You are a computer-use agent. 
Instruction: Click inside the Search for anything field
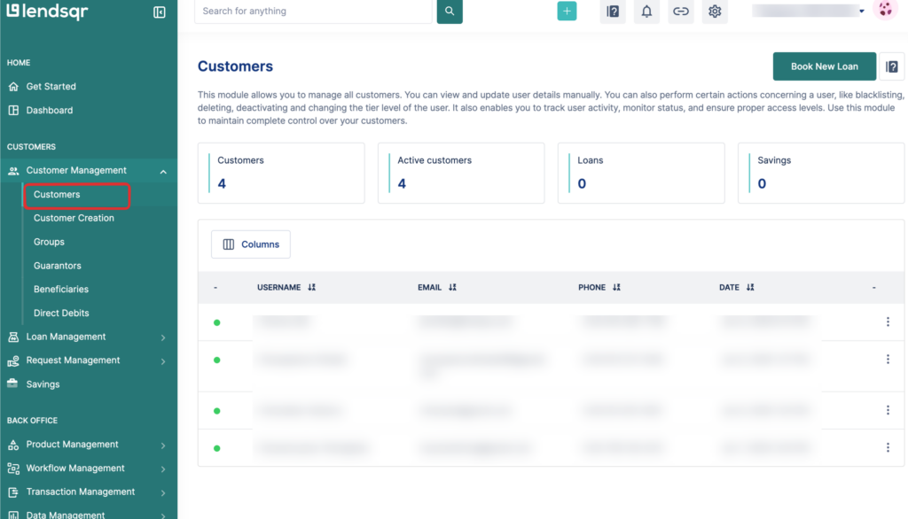tap(310, 12)
